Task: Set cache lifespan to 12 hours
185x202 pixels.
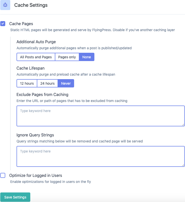Action: coord(27,83)
